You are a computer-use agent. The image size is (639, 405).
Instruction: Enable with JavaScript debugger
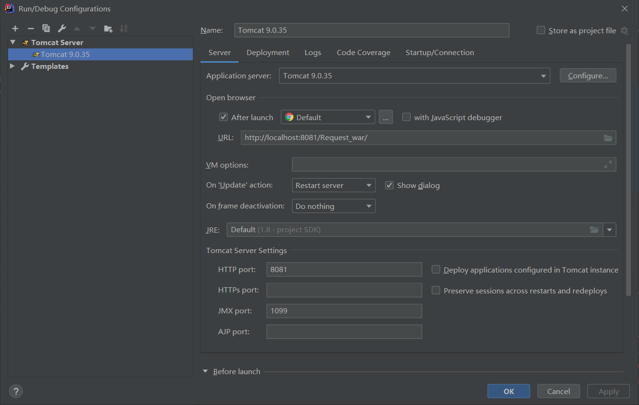click(406, 117)
